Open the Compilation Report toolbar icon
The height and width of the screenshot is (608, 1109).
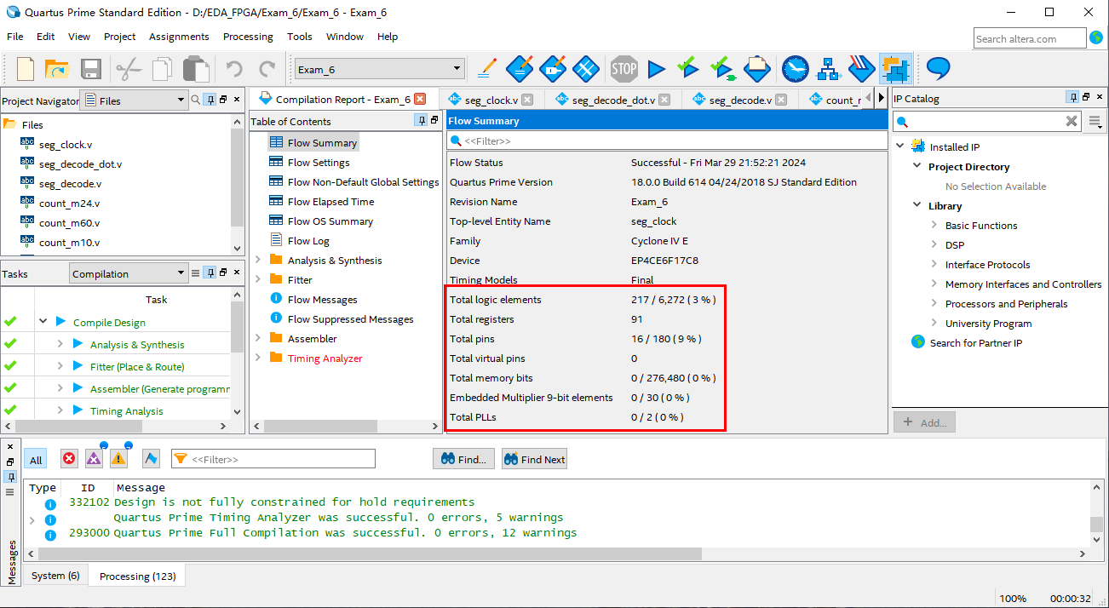757,69
